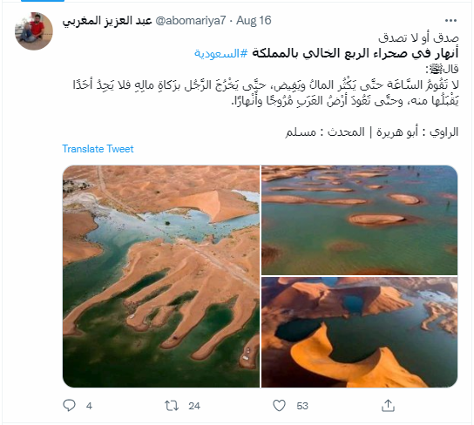Image resolution: width=474 pixels, height=425 pixels.
Task: Click the retweet count 24
Action: (194, 406)
